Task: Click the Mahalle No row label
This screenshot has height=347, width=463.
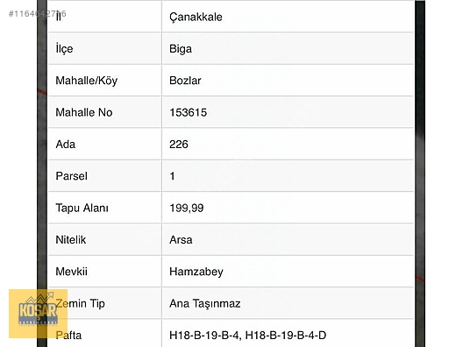Action: click(x=84, y=112)
